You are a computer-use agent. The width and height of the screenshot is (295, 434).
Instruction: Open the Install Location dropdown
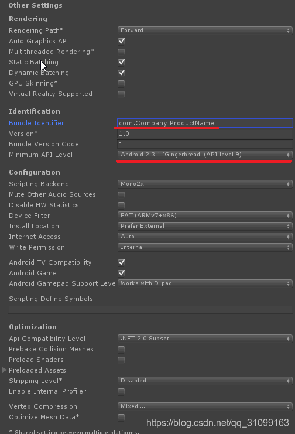click(x=205, y=226)
